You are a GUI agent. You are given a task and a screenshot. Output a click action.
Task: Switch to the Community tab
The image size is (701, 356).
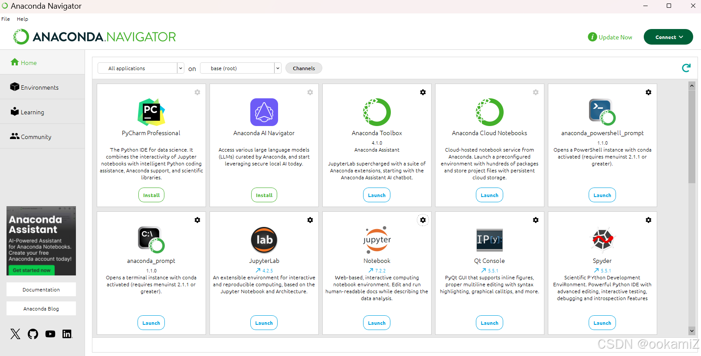tap(43, 136)
